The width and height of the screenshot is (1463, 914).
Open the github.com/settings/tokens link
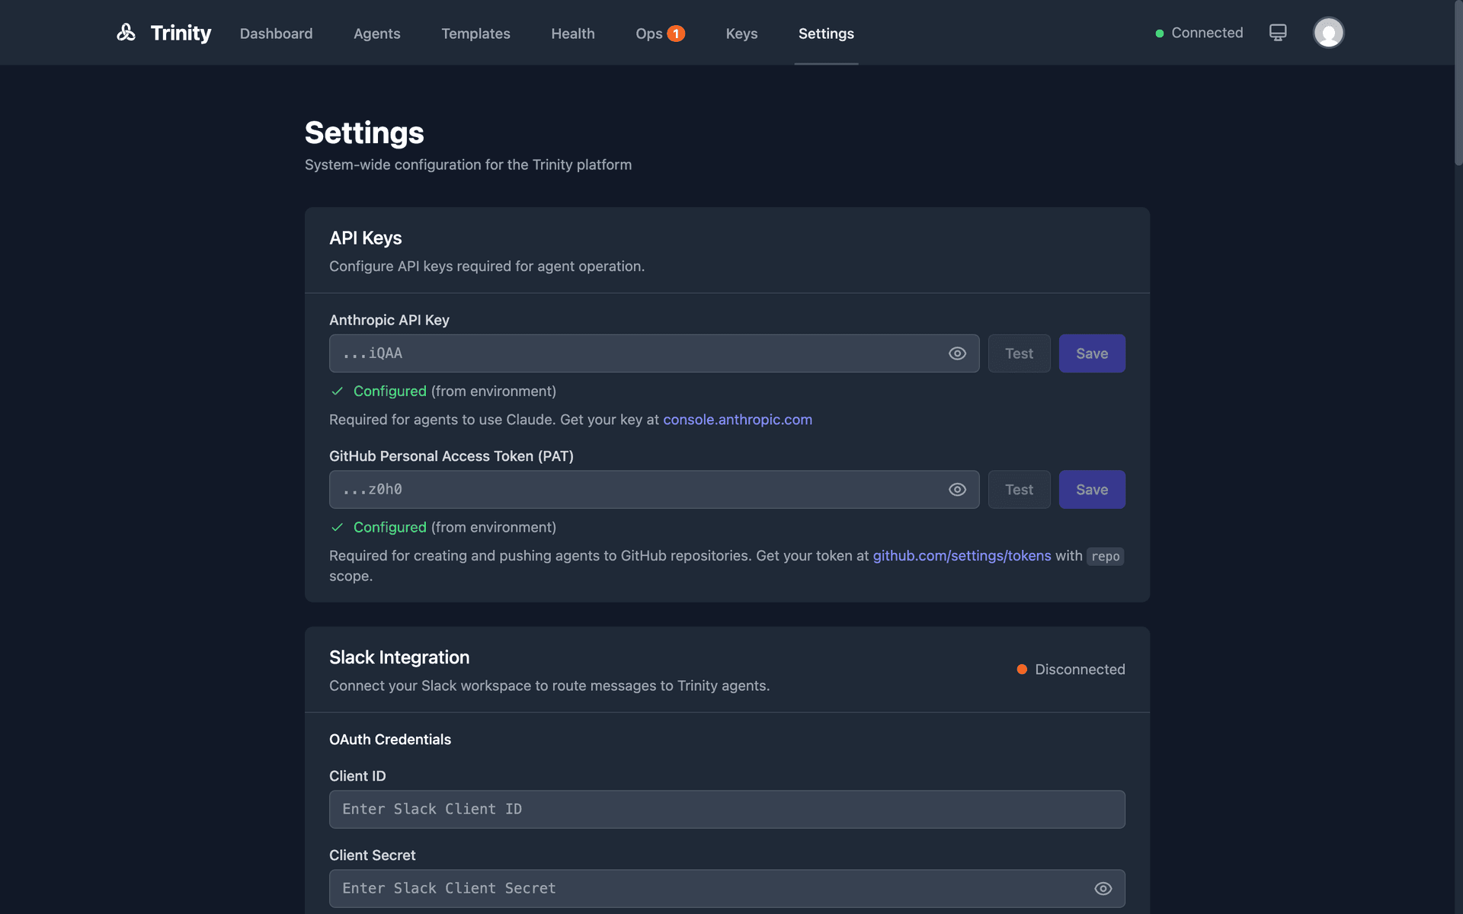coord(962,556)
